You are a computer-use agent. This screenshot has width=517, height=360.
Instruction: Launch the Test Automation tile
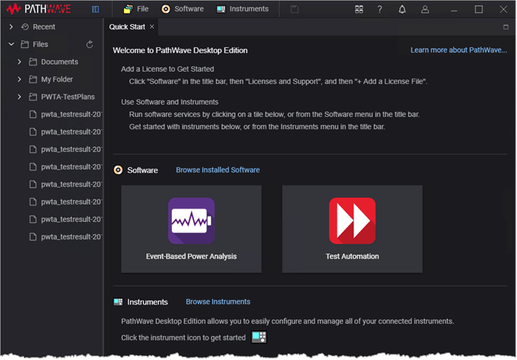coord(352,229)
